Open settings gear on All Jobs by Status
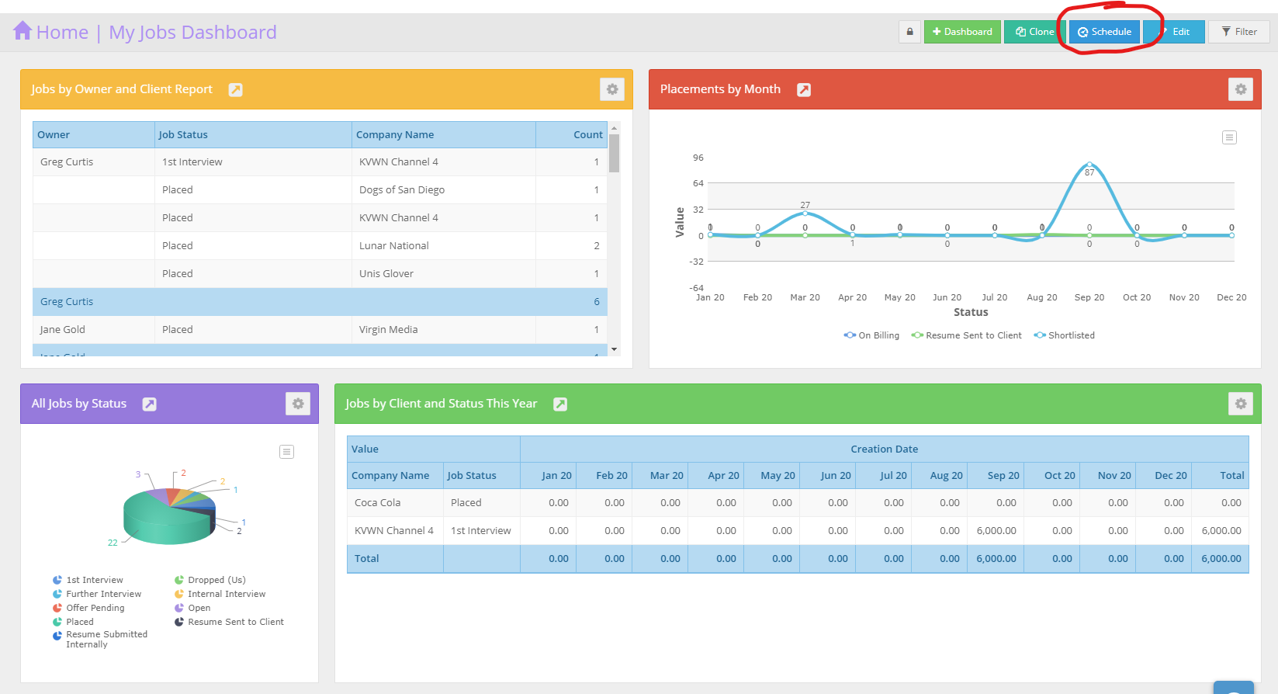Screen dimensions: 1278x694 tap(298, 404)
